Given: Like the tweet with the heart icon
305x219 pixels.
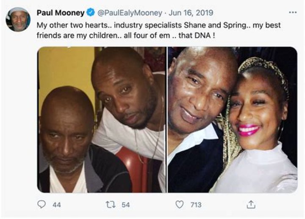Looking at the screenshot, I should [x=180, y=205].
